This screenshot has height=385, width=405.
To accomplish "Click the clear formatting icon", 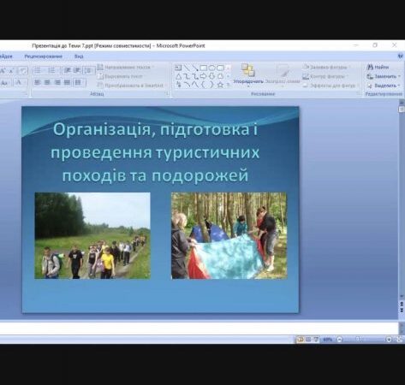I will pyautogui.click(x=23, y=70).
